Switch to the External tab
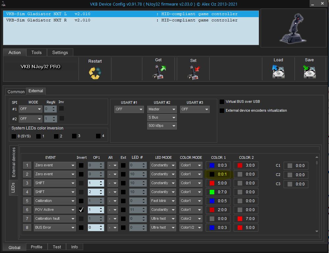This screenshot has height=253, width=329. [x=36, y=91]
